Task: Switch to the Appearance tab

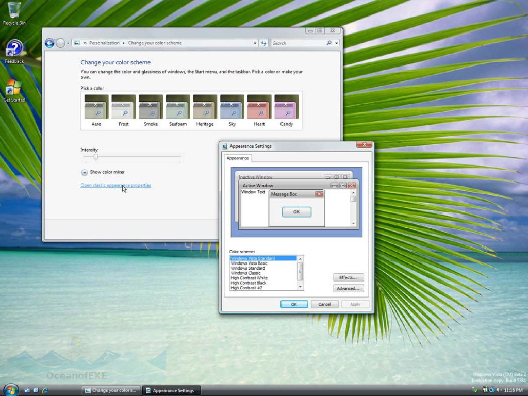Action: [237, 158]
